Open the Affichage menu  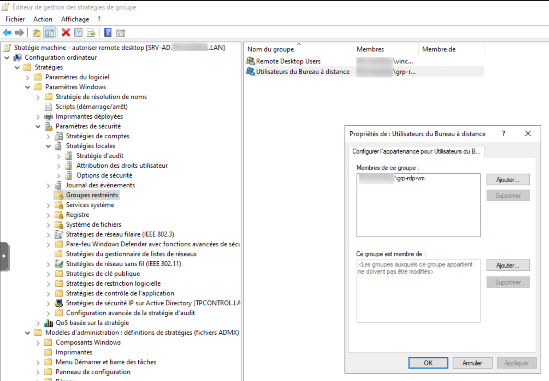(75, 19)
